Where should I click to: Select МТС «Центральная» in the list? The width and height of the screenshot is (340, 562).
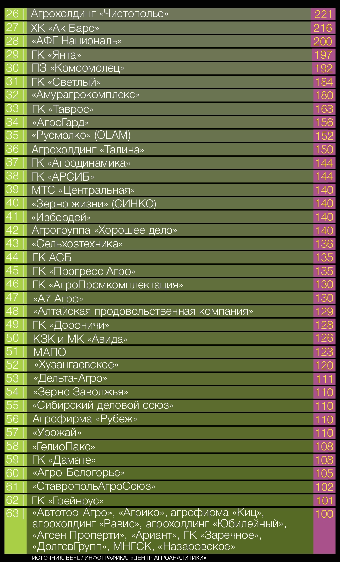[83, 190]
